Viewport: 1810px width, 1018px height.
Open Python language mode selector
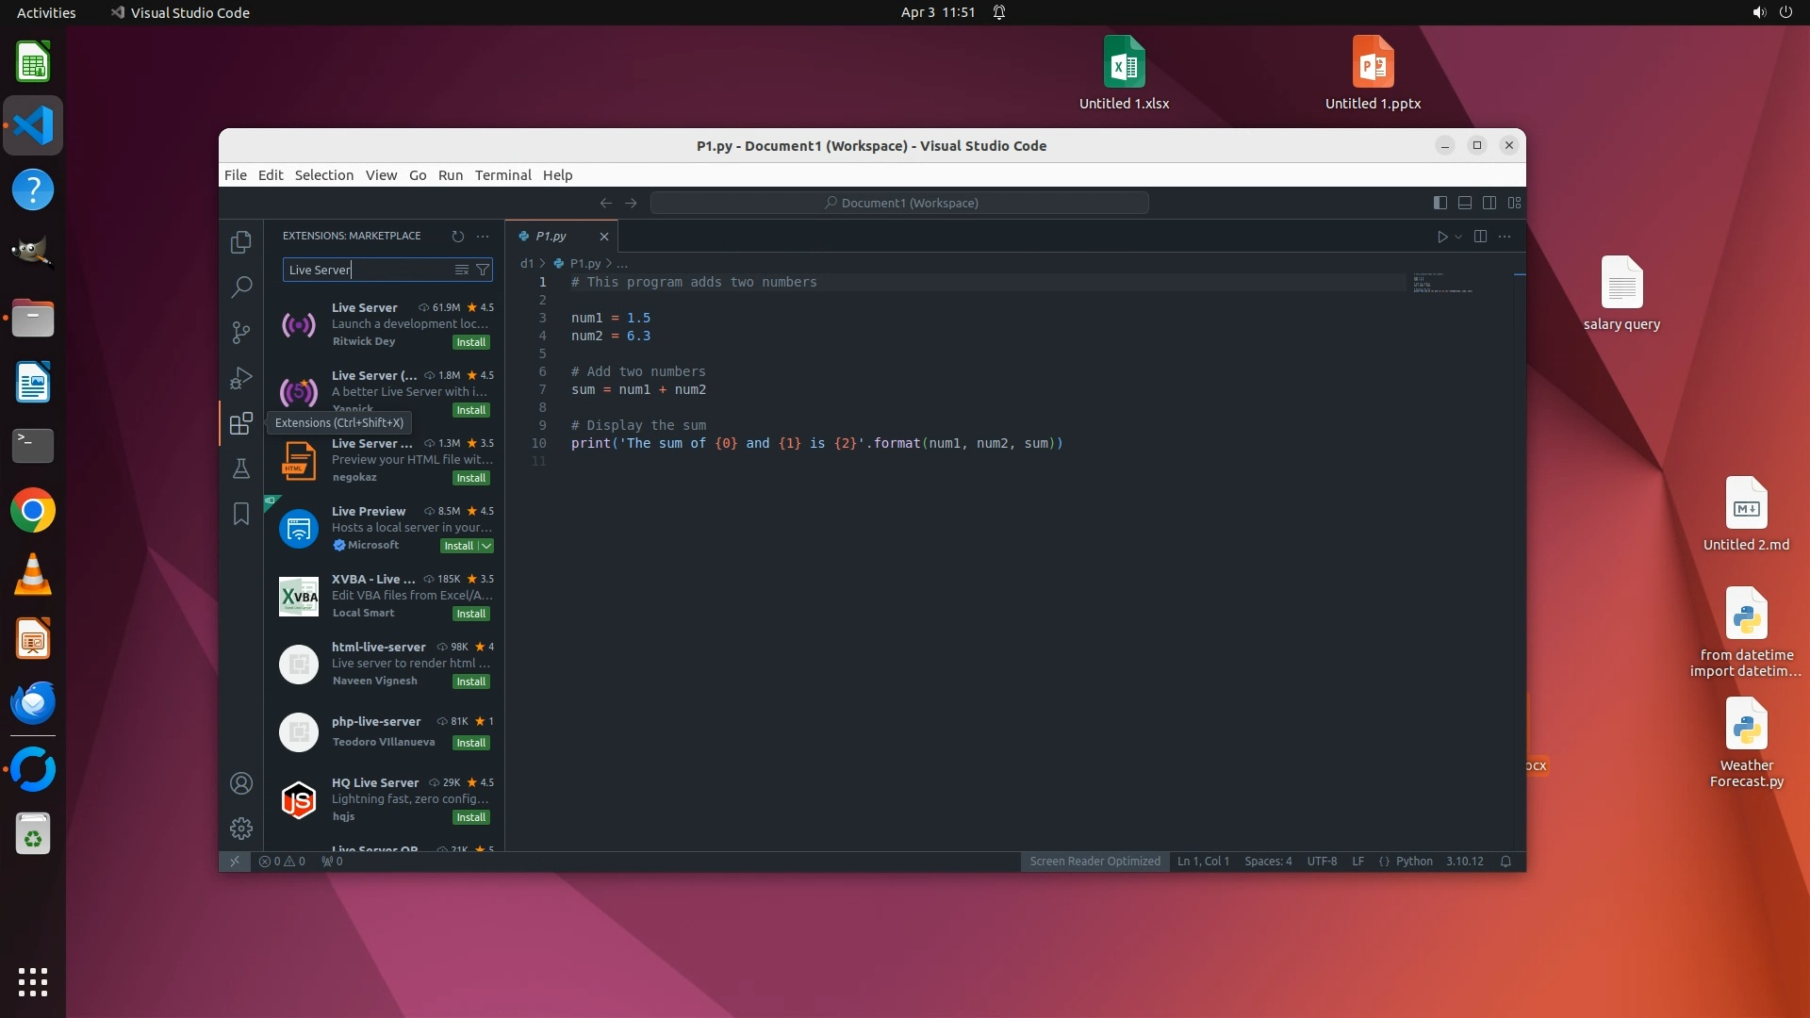click(1413, 862)
